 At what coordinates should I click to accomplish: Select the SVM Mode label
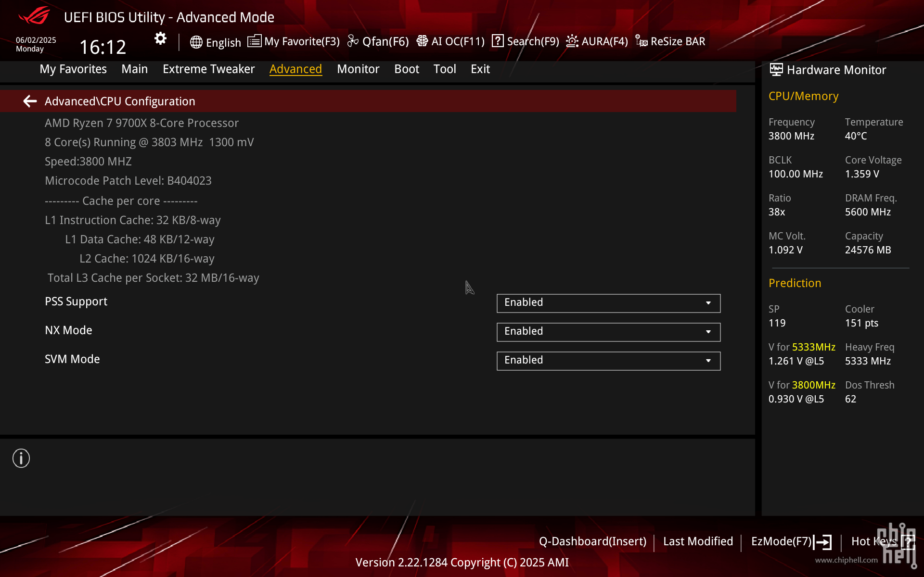click(72, 359)
